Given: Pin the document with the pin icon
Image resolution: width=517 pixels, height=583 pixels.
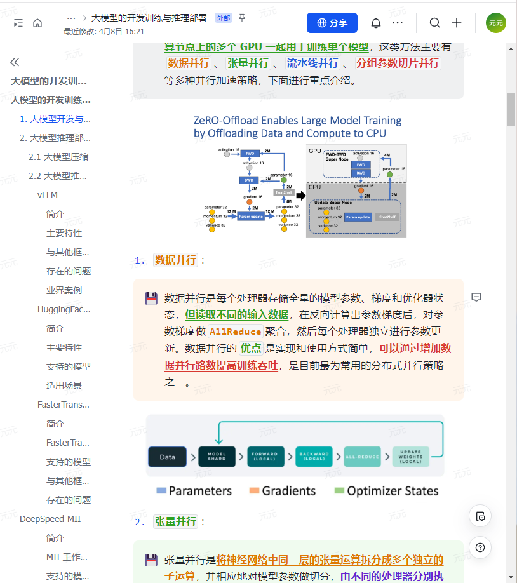Looking at the screenshot, I should (x=242, y=18).
